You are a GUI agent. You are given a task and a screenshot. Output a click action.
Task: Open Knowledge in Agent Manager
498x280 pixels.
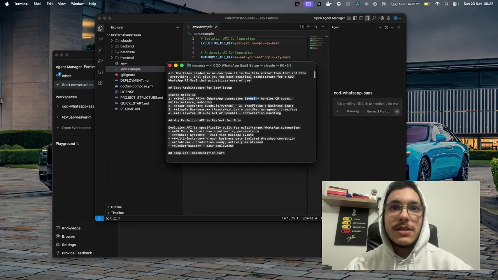tap(68, 228)
